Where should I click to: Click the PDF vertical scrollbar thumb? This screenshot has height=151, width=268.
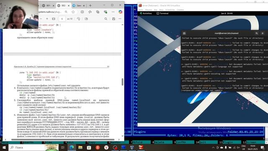(x=122, y=82)
